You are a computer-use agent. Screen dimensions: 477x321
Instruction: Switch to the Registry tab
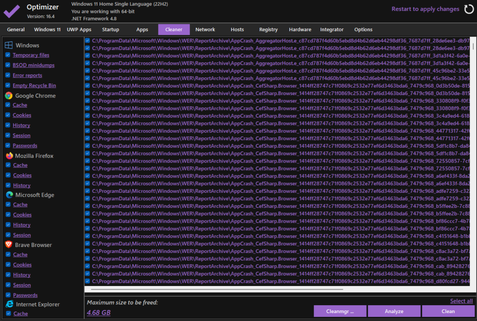pyautogui.click(x=268, y=30)
